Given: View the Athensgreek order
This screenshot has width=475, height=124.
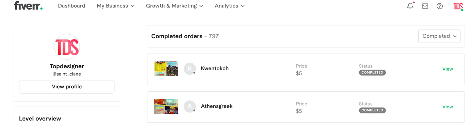Looking at the screenshot, I should pyautogui.click(x=448, y=107).
